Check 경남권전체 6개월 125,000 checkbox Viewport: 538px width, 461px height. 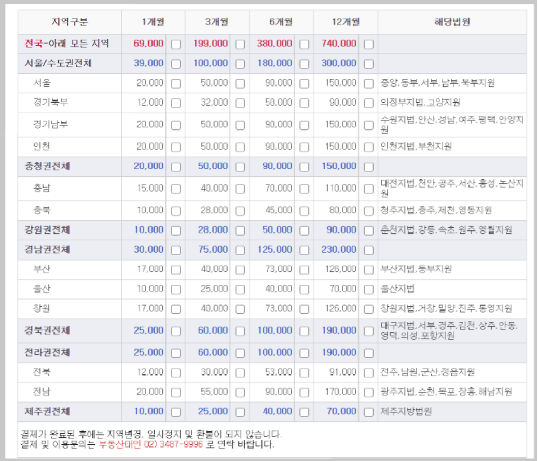pos(305,250)
